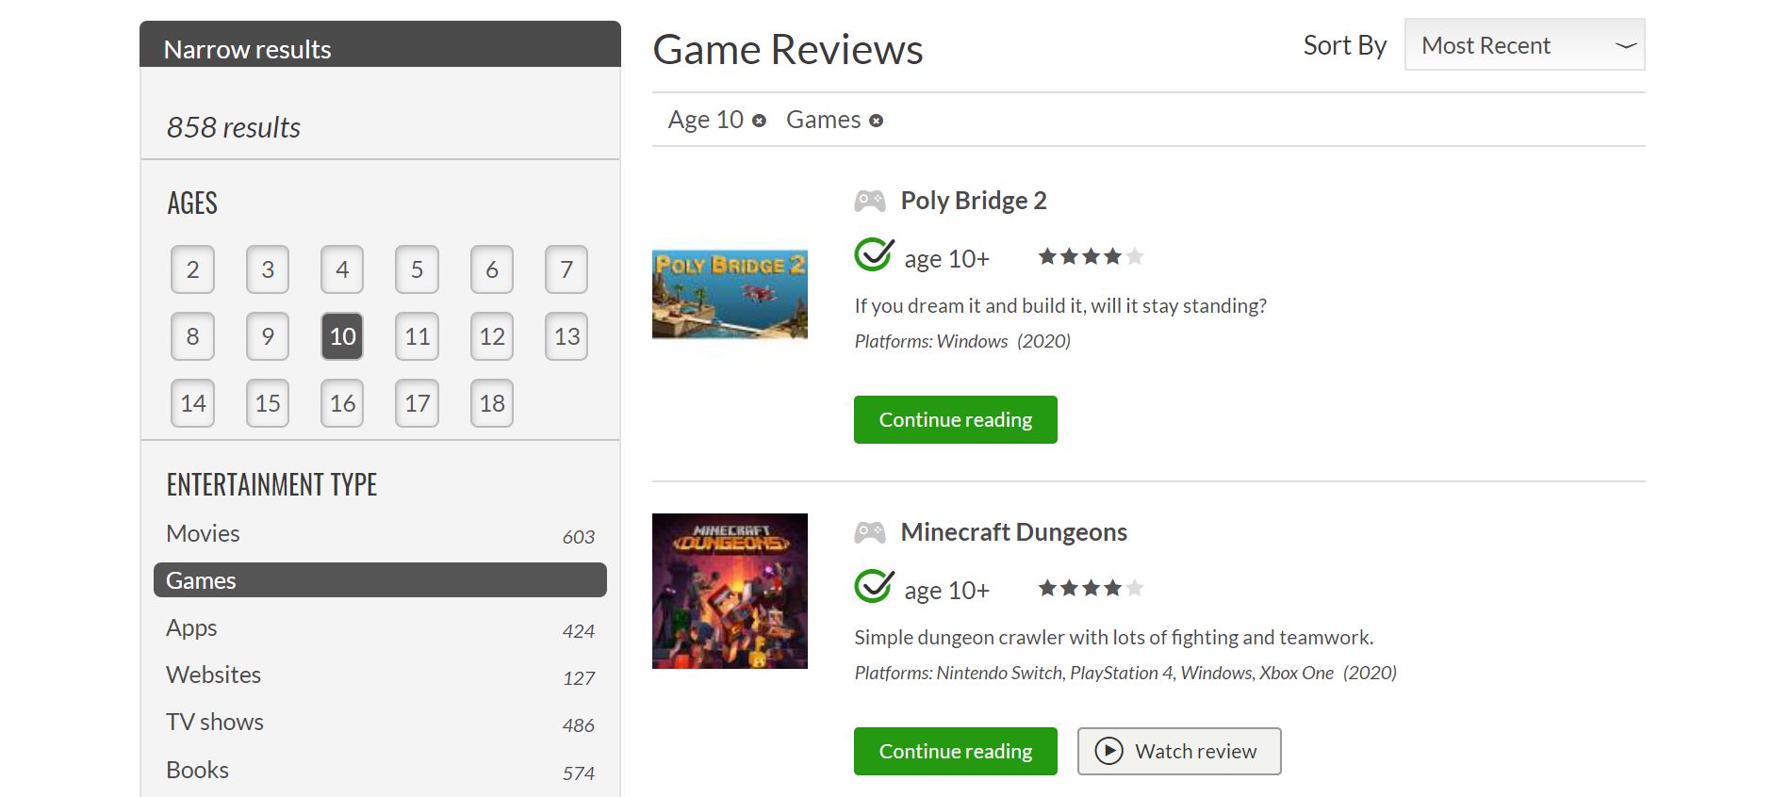The image size is (1773, 797).
Task: Open the Sort By dropdown showing Most Recent
Action: [x=1524, y=44]
